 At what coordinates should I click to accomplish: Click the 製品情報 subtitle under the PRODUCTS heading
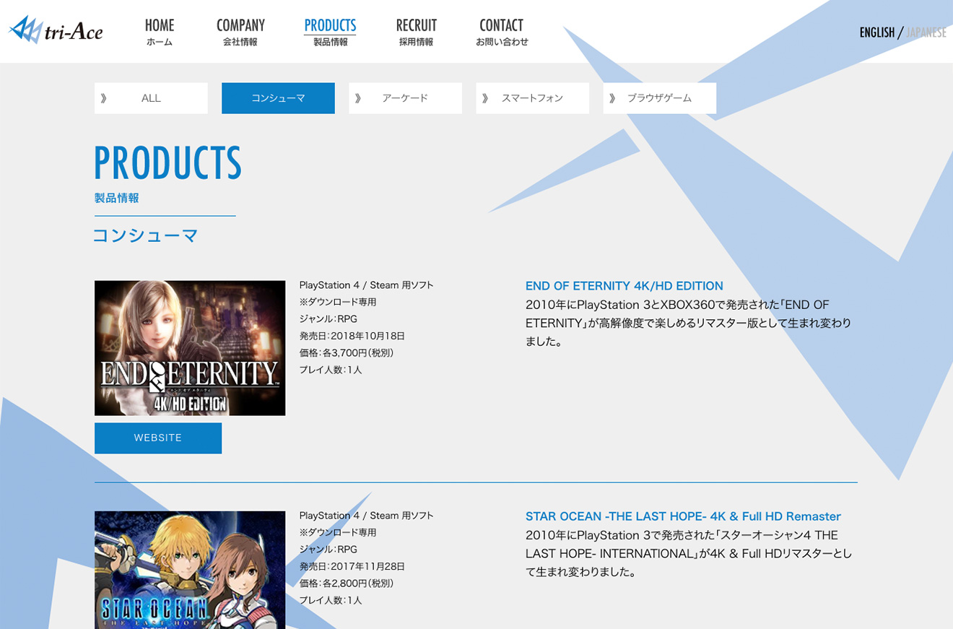pyautogui.click(x=117, y=198)
